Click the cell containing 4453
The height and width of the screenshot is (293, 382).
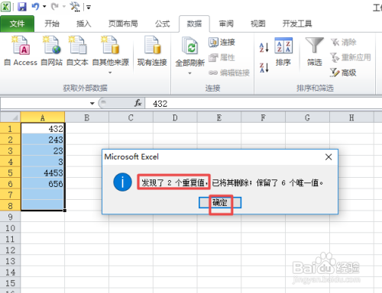point(43,172)
